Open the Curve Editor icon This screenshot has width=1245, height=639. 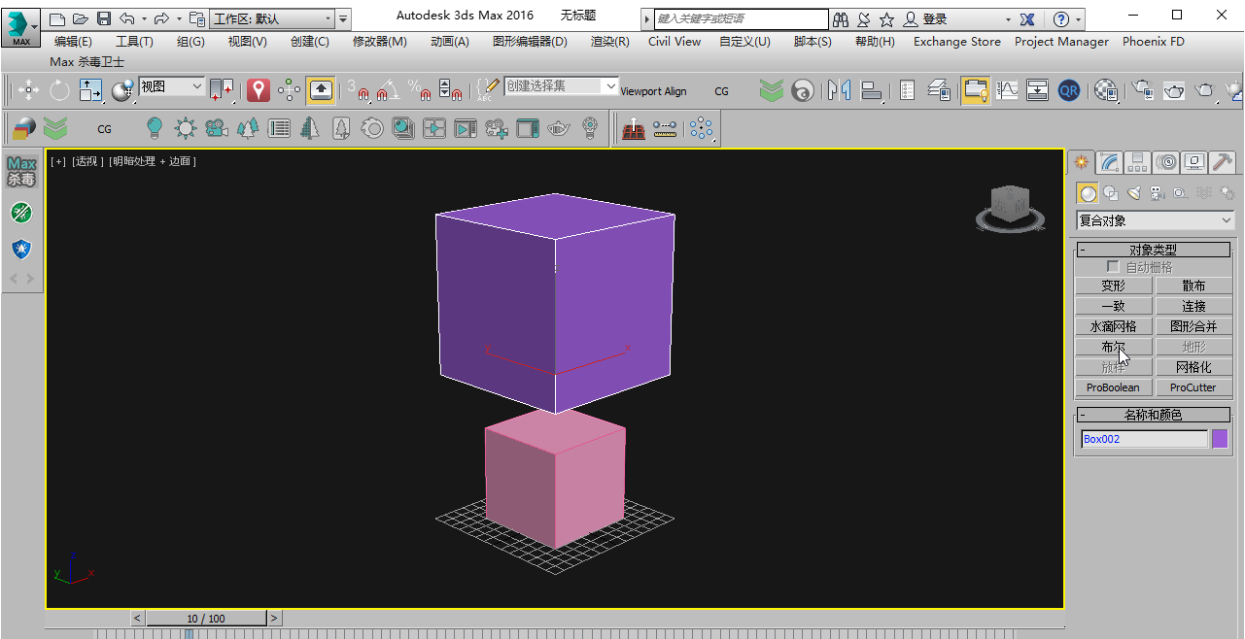1007,91
